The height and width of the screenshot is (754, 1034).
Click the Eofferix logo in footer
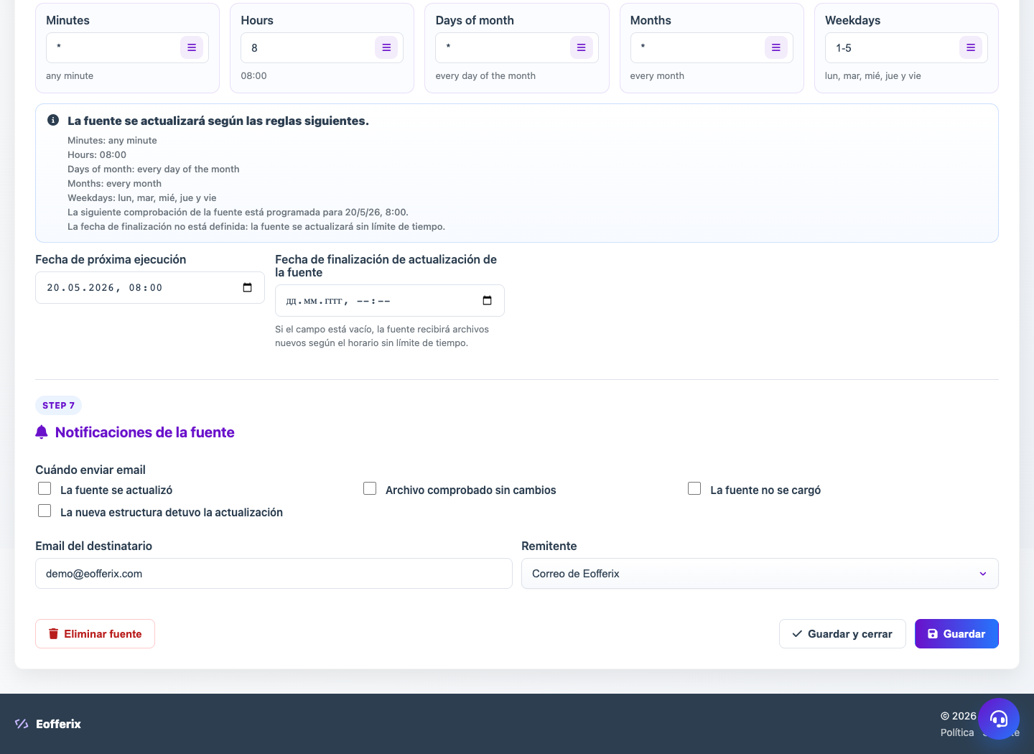[x=48, y=724]
